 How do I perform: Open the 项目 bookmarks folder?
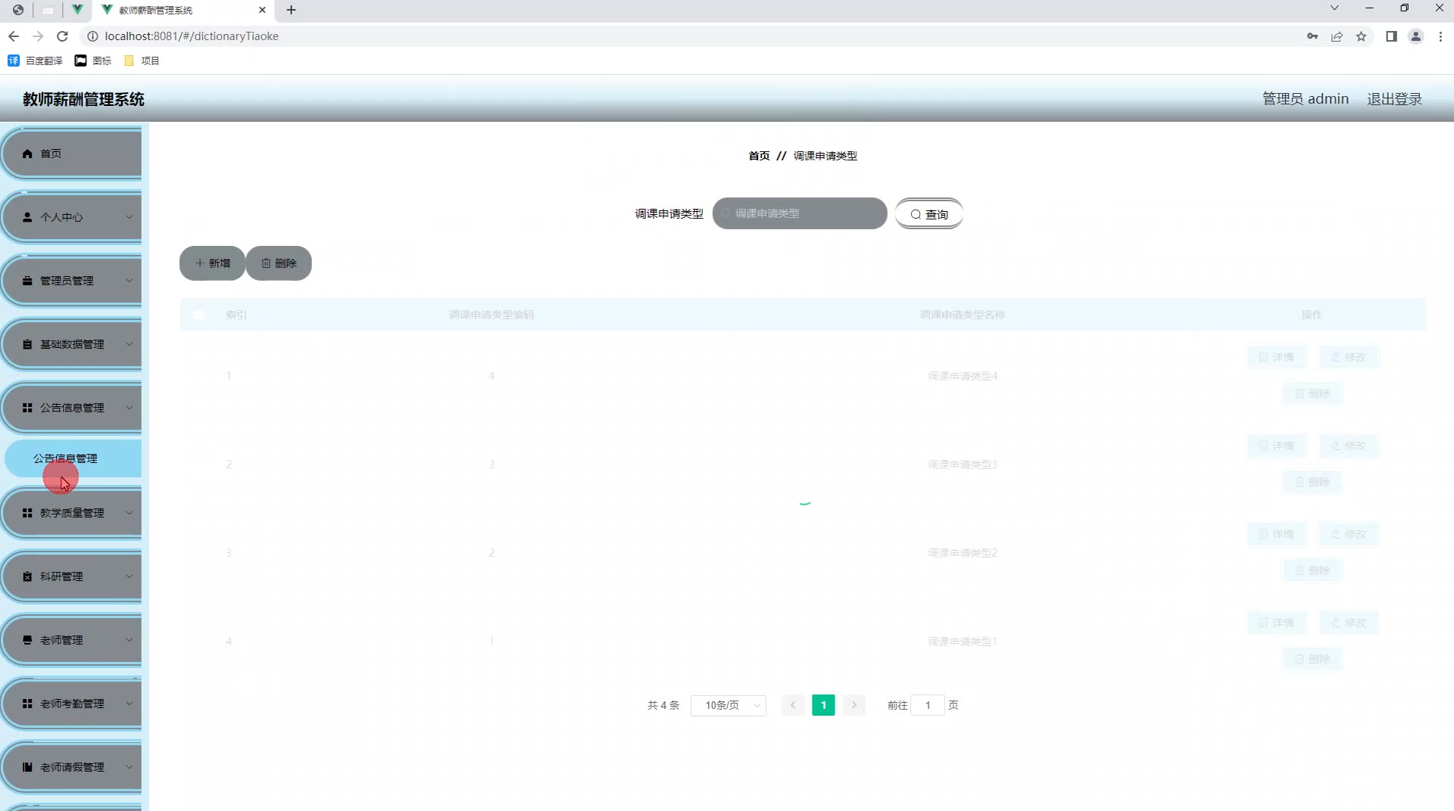pyautogui.click(x=142, y=61)
